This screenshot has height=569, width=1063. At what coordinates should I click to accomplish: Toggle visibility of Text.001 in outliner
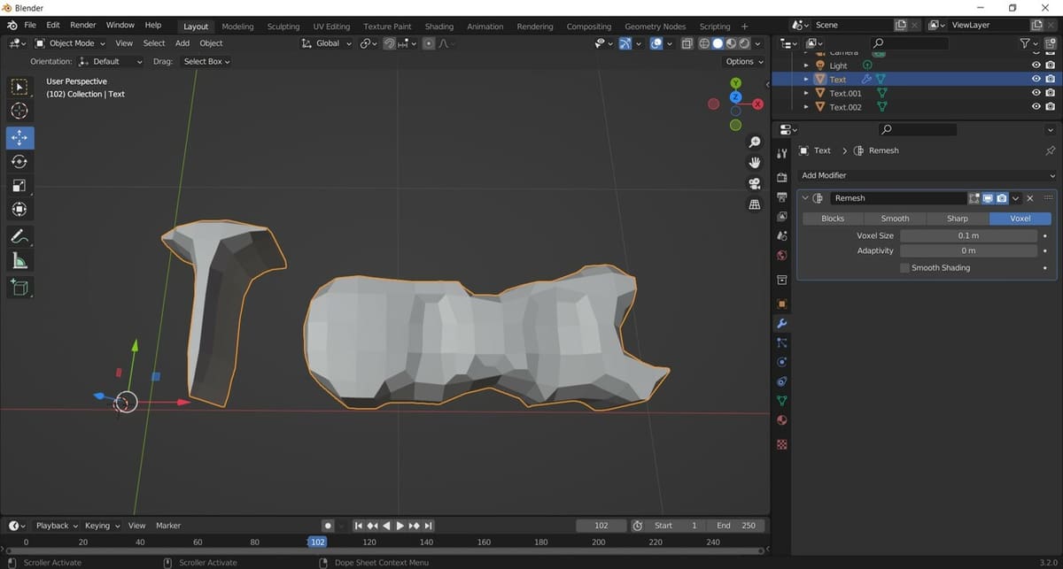1036,93
